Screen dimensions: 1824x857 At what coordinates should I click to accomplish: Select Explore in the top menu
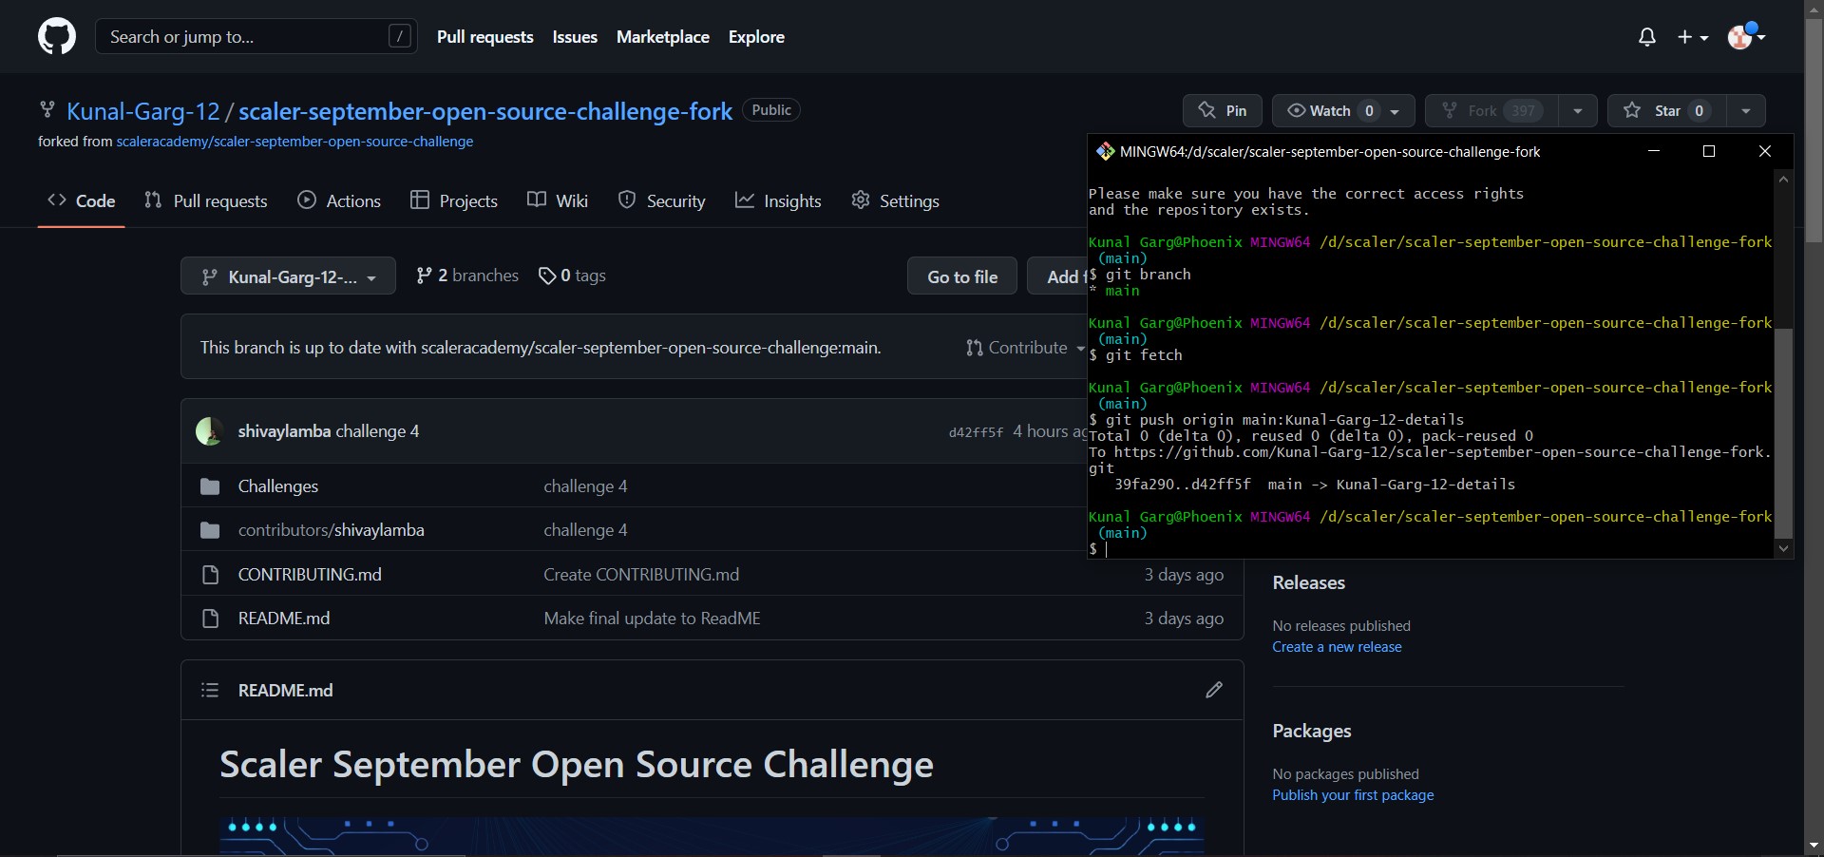(x=755, y=37)
